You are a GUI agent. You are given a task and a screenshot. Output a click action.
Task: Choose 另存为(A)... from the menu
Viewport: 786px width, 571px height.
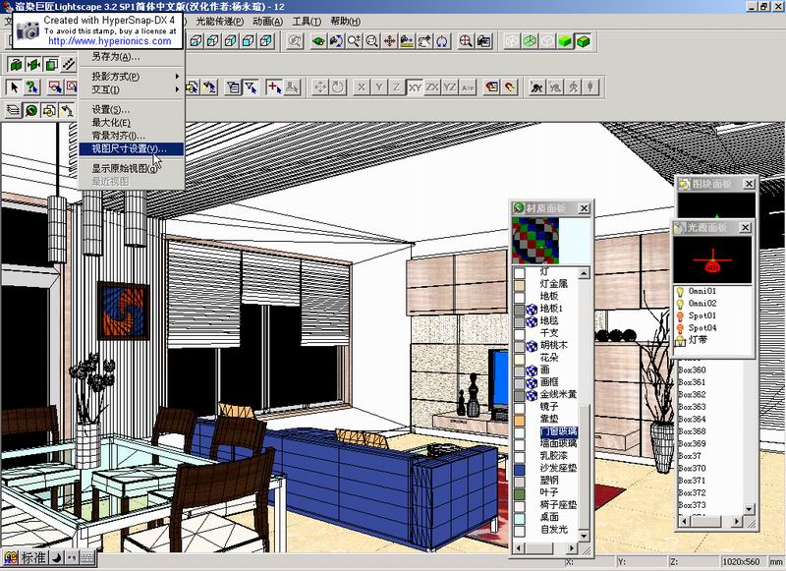(x=131, y=57)
